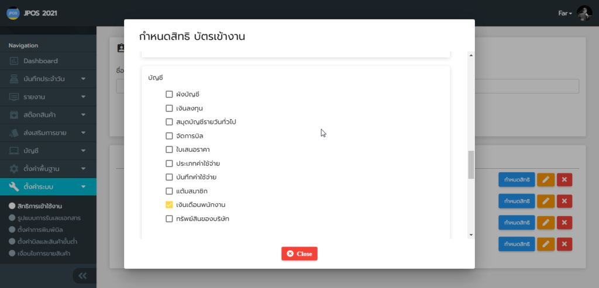
Task: Click the scroll-up arrow in the dialog
Action: point(471,55)
